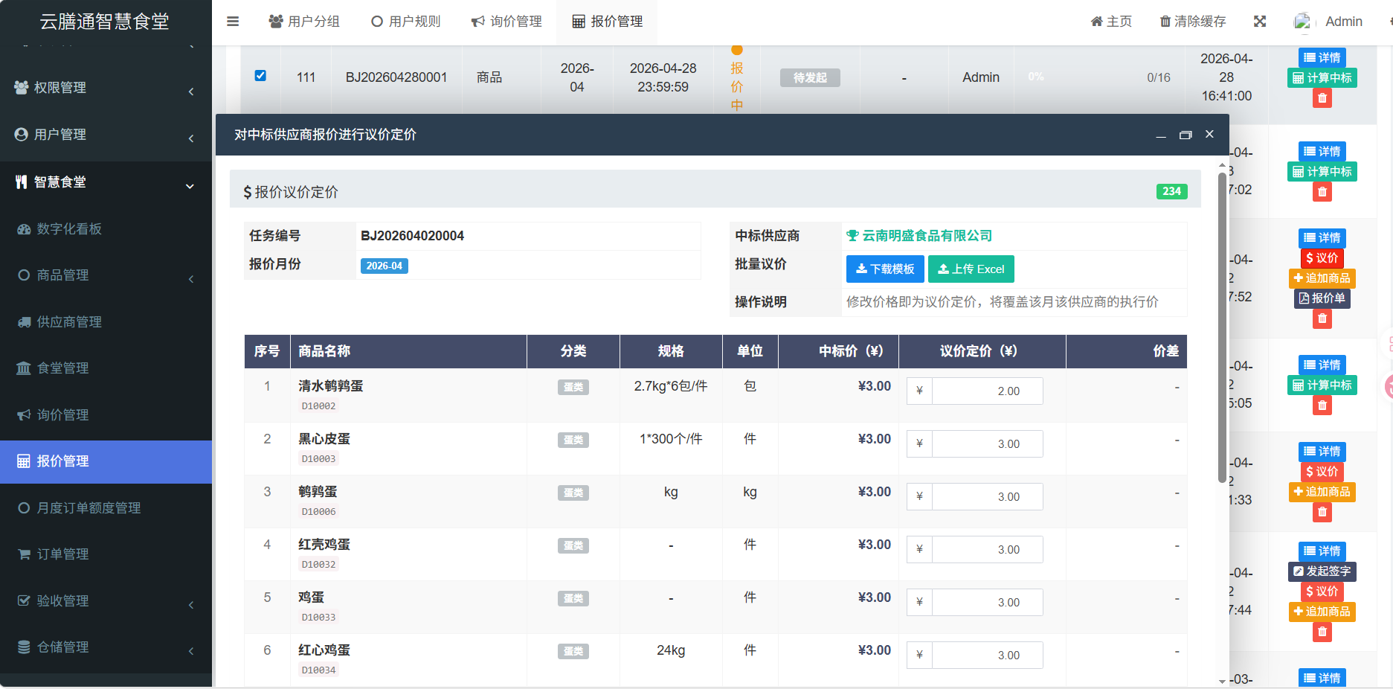Click the price input for 清水鹌鹑蛋
Image resolution: width=1393 pixels, height=689 pixels.
click(986, 391)
